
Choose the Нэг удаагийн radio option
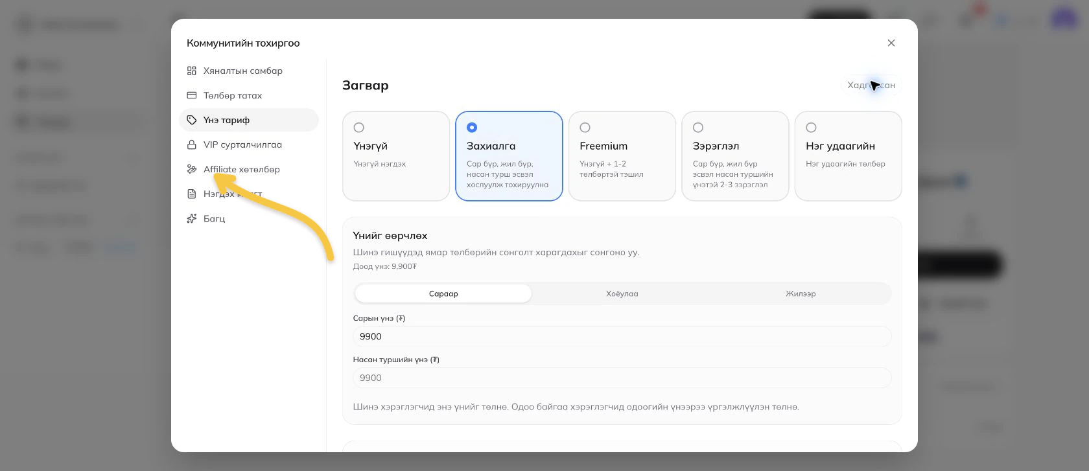tap(812, 128)
